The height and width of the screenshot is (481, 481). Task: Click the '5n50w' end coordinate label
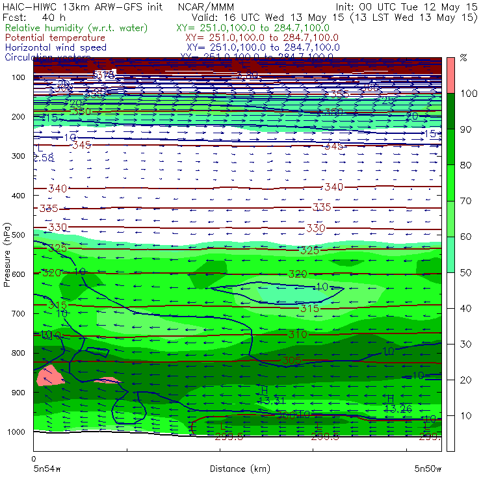point(428,469)
